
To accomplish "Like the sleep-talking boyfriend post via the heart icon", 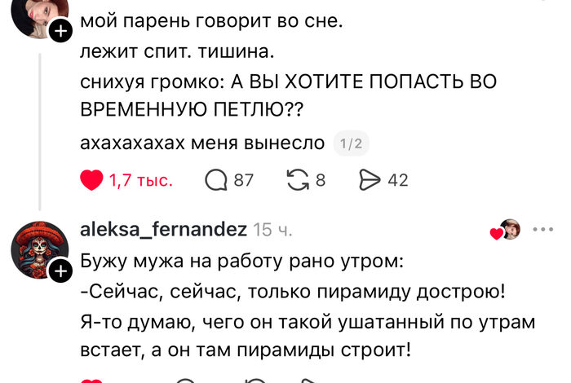I will [x=91, y=180].
